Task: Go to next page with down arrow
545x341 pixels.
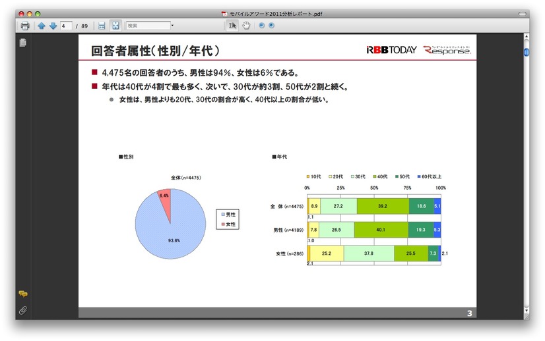Action: point(53,26)
